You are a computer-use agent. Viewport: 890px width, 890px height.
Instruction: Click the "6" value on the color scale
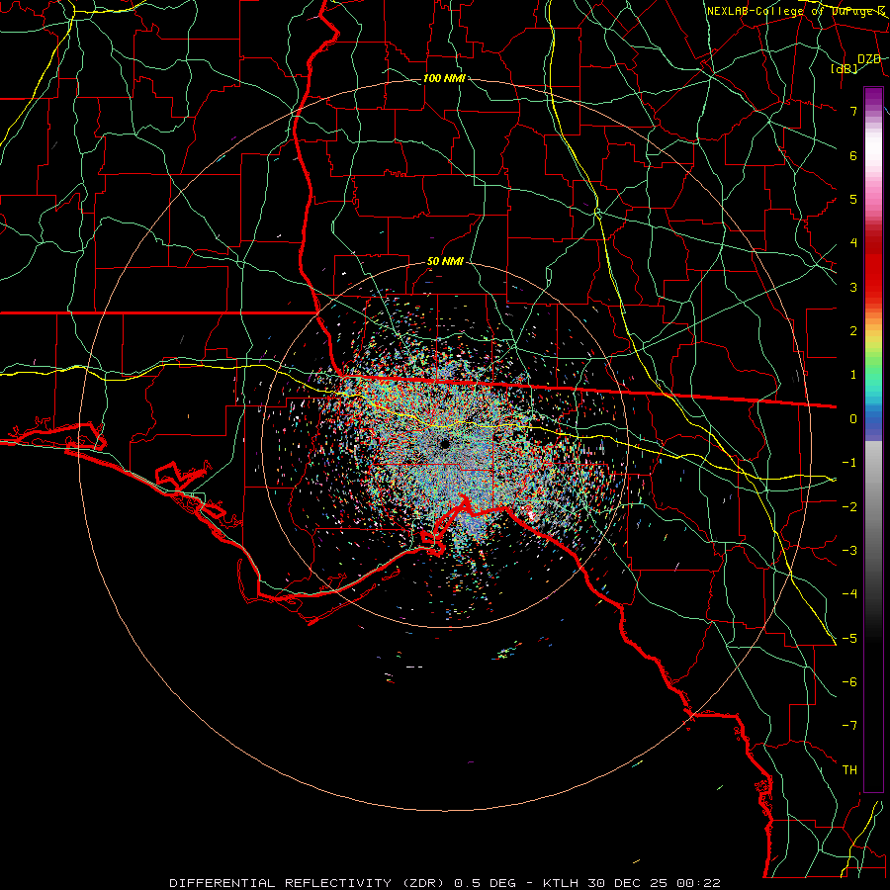pos(853,155)
